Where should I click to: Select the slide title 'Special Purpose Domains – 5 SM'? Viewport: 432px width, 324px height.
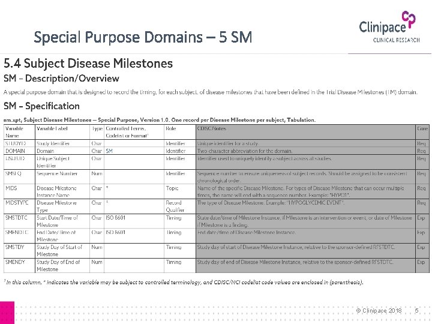tap(143, 37)
